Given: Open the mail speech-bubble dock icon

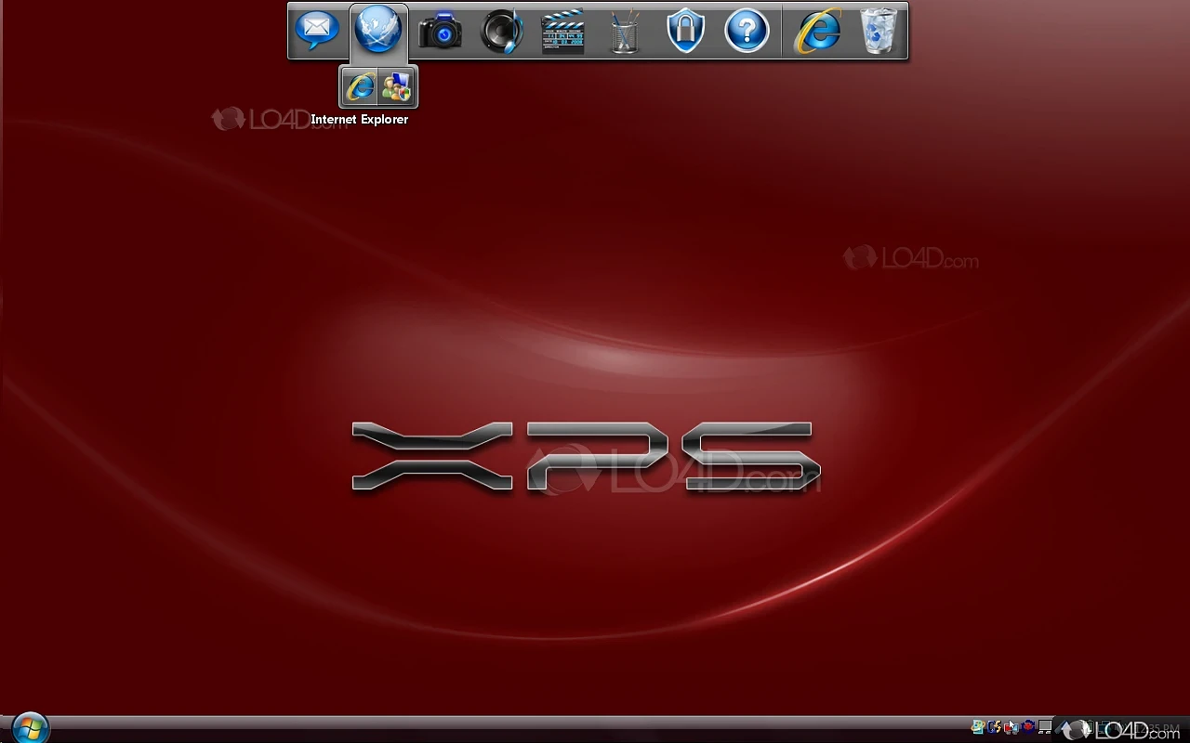Looking at the screenshot, I should click(x=317, y=31).
